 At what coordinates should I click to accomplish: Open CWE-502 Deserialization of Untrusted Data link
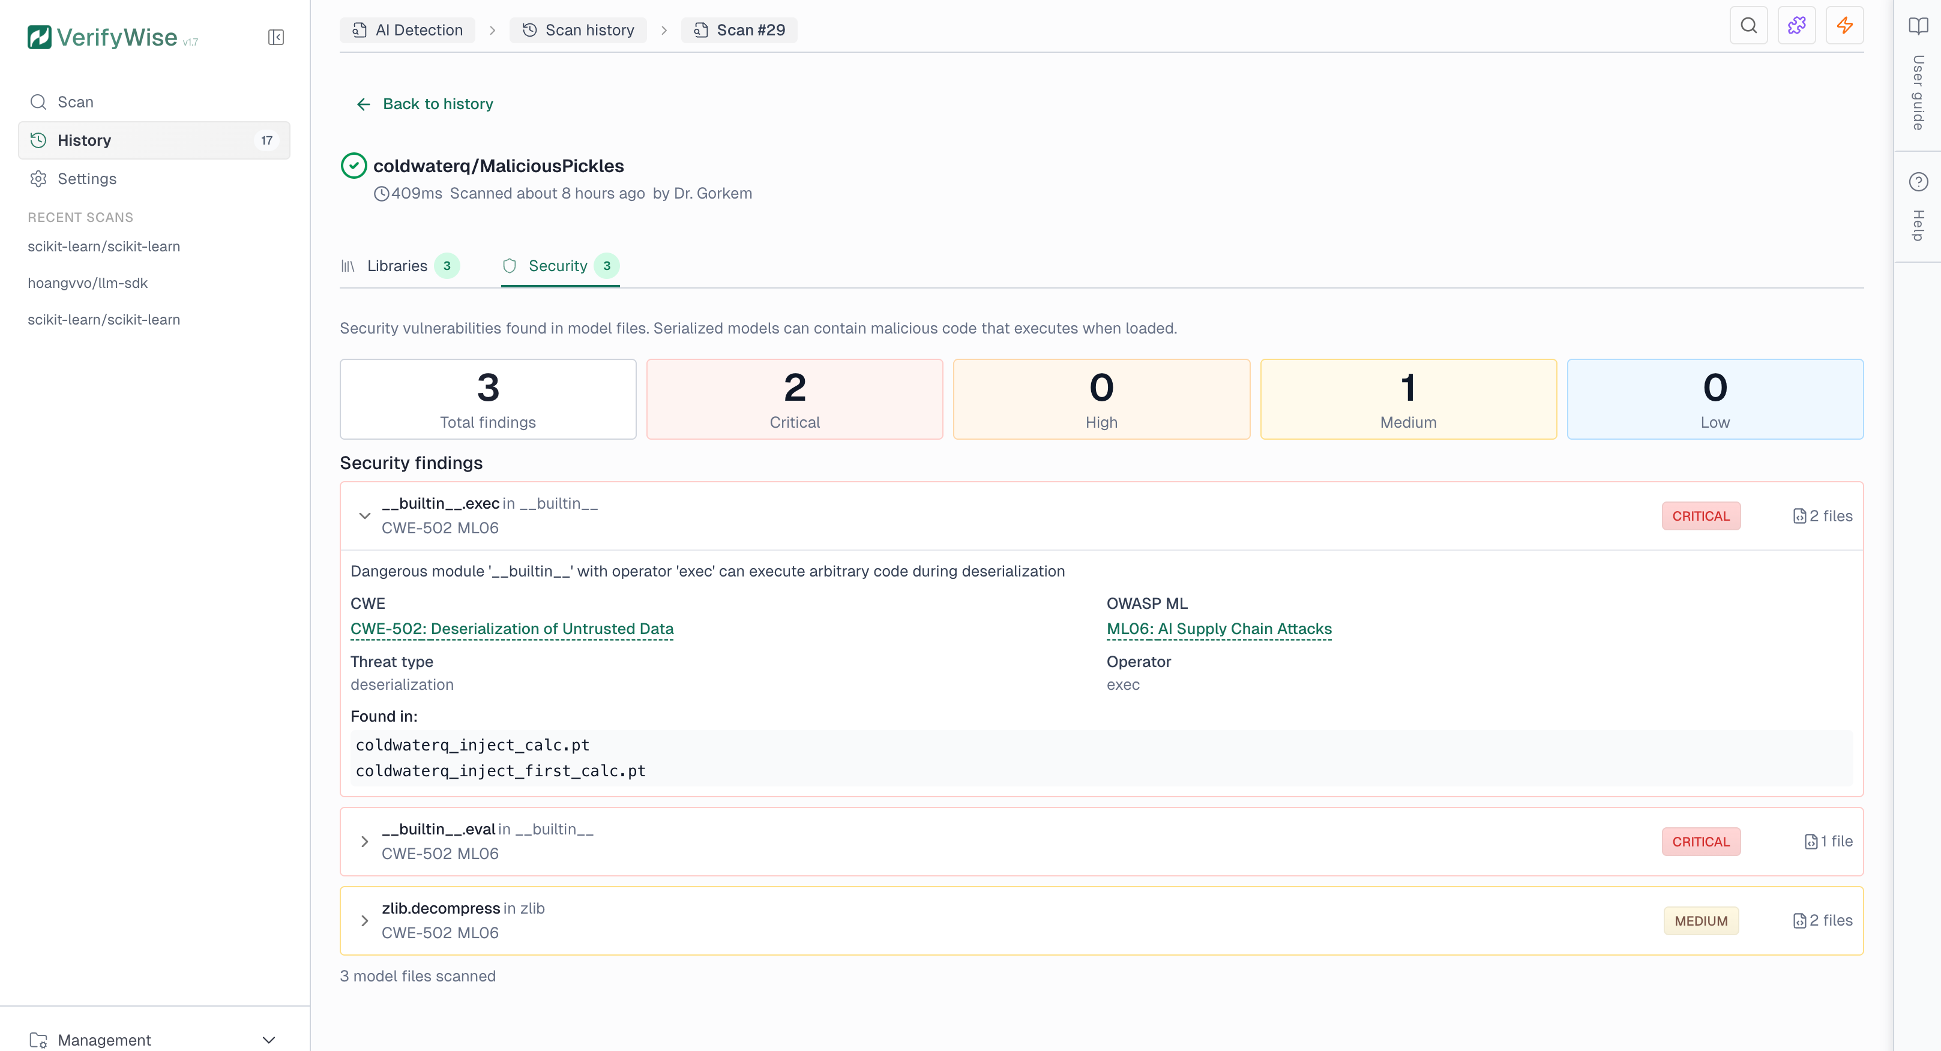[x=511, y=629]
